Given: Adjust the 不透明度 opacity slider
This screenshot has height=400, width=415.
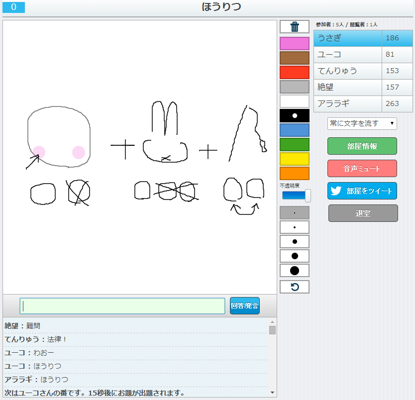Looking at the screenshot, I should click(308, 196).
